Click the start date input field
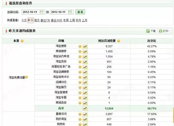Image resolution: width=174 pixels, height=126 pixels. click(x=33, y=12)
